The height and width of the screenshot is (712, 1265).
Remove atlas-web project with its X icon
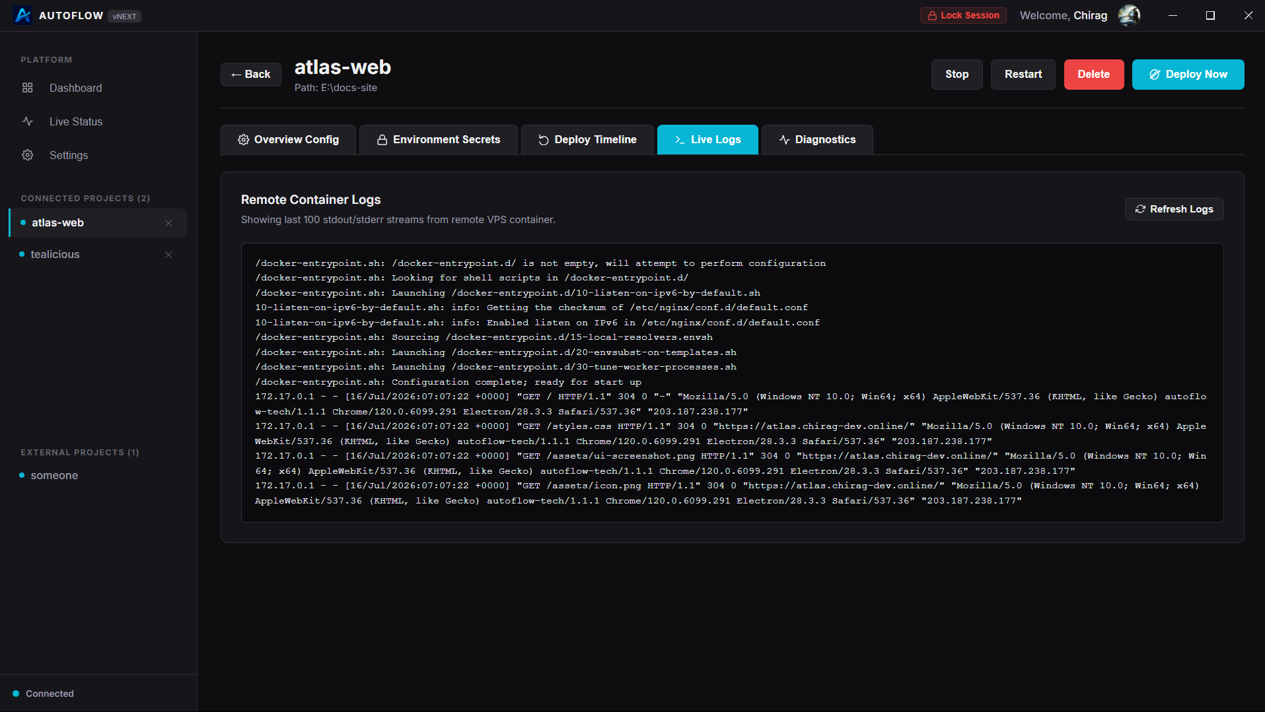tap(168, 223)
